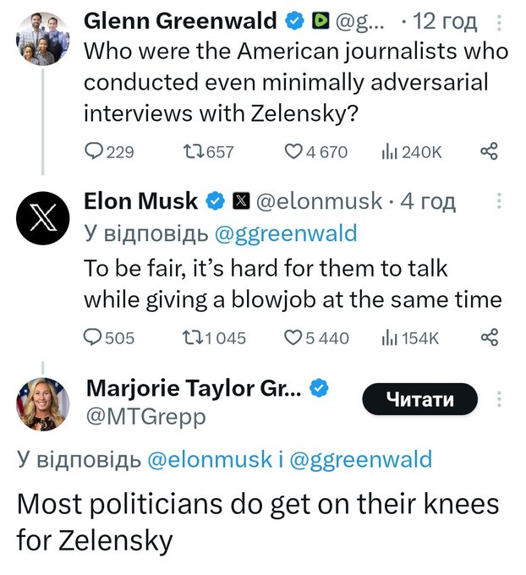Like Glenn Greenwald's tweet
The width and height of the screenshot is (526, 575).
tap(315, 151)
